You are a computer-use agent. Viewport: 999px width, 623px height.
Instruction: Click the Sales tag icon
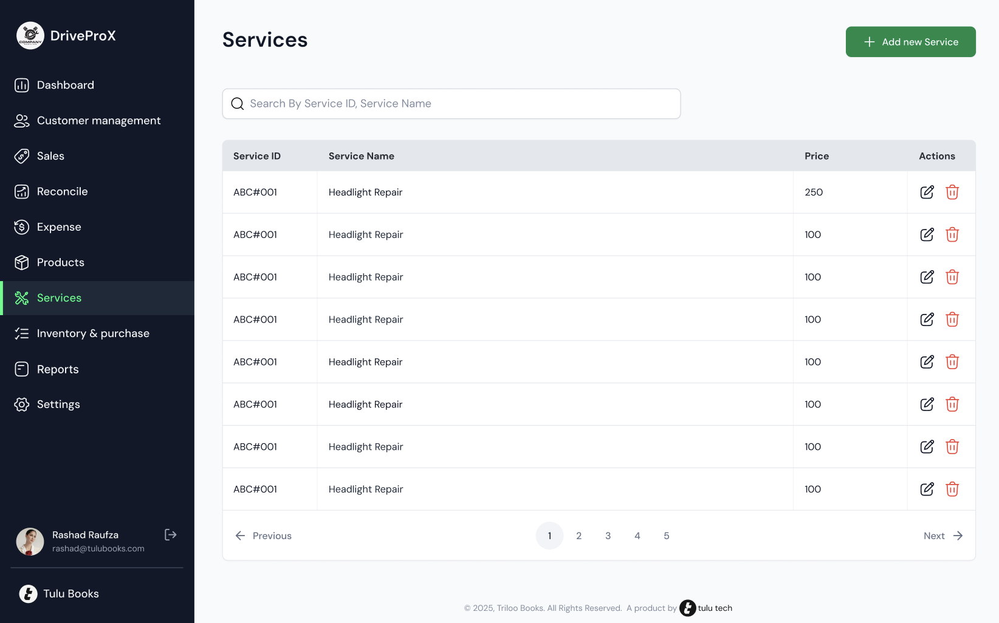[x=22, y=156]
